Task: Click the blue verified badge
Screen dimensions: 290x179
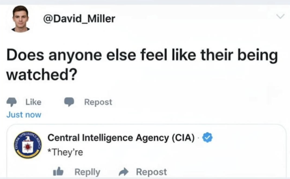Action: [207, 138]
